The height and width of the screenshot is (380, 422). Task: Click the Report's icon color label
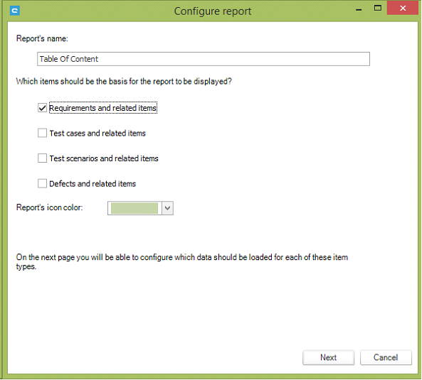50,207
